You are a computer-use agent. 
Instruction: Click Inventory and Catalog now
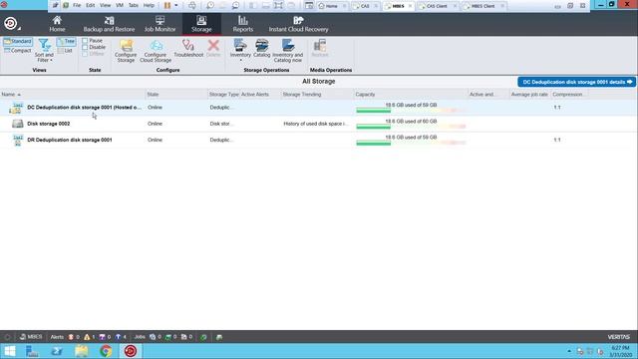[x=288, y=51]
